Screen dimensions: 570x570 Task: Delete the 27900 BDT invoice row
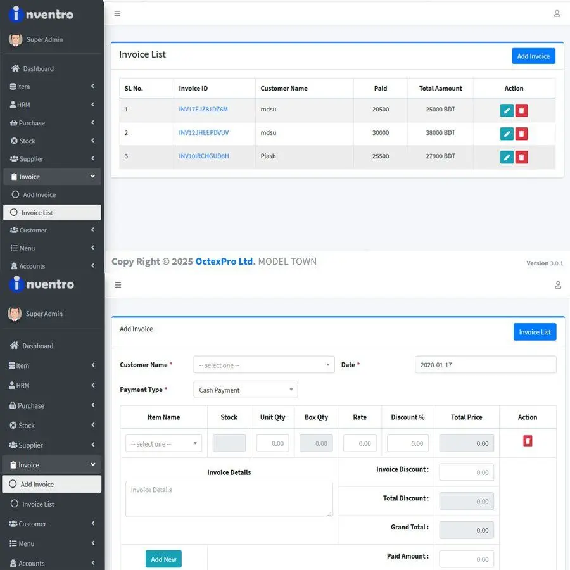point(521,157)
